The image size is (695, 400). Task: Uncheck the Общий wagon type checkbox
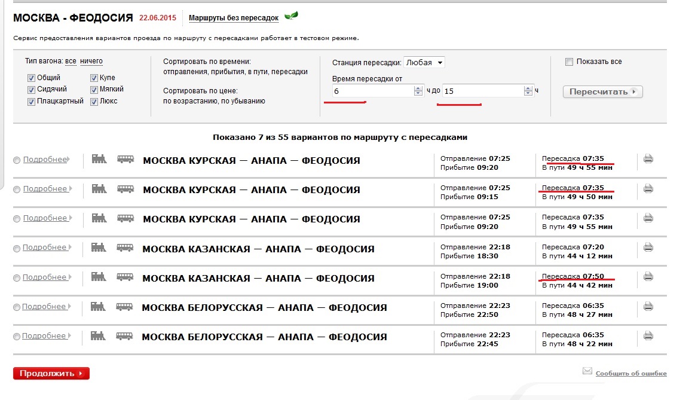click(31, 78)
